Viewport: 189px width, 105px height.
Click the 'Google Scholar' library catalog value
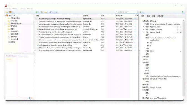(x=156, y=87)
